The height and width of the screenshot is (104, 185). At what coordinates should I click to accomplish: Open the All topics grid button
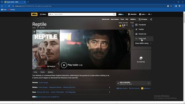[x=143, y=19]
